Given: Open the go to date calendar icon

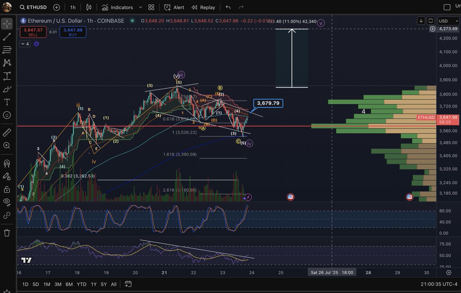Looking at the screenshot, I should point(128,284).
